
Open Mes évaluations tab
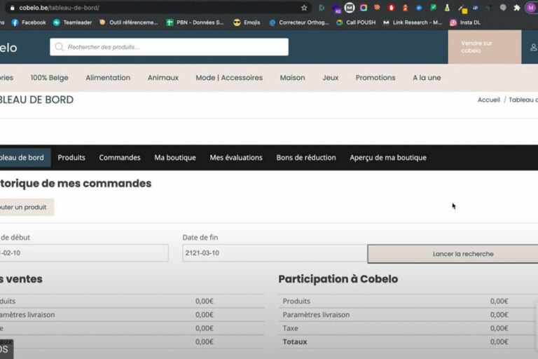[x=236, y=158]
